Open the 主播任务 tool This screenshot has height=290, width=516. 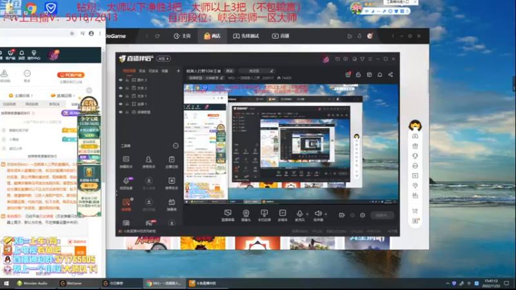(x=172, y=162)
